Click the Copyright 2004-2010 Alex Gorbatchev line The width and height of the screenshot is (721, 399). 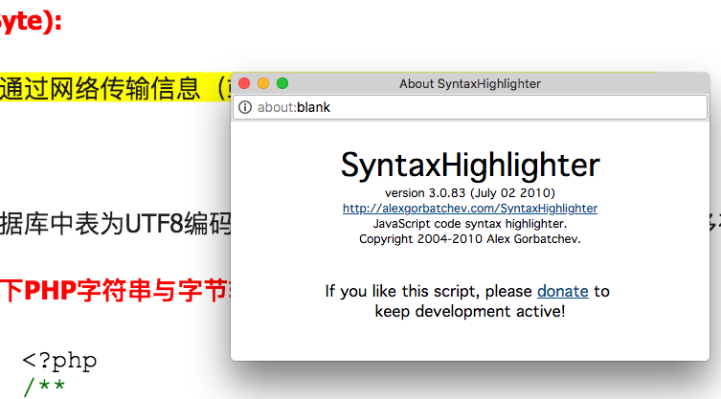tap(469, 238)
